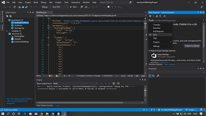Select the skuCapacity outline item
This screenshot has width=206, height=116.
[19, 28]
